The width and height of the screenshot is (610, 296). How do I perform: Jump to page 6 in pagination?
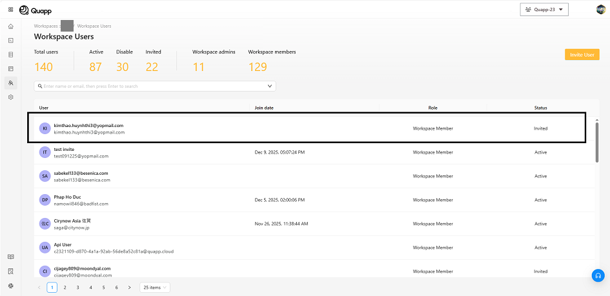(116, 288)
